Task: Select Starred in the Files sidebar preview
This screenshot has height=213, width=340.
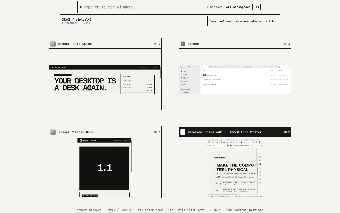Action: coord(190,78)
